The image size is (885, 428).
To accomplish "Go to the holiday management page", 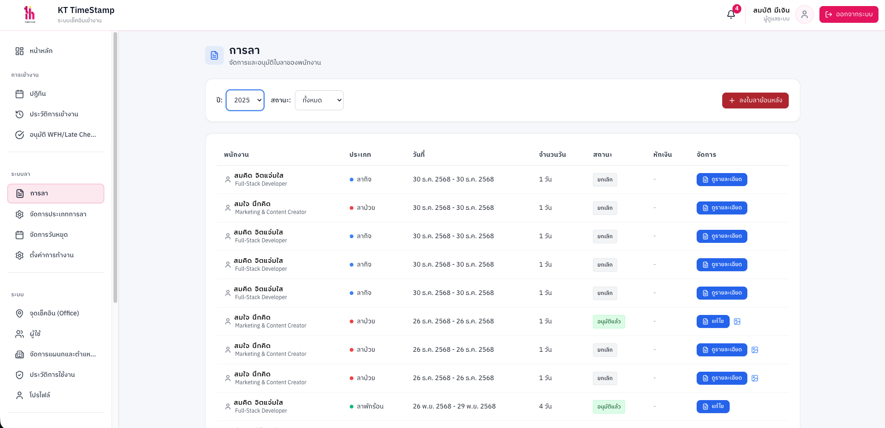I will tap(49, 235).
